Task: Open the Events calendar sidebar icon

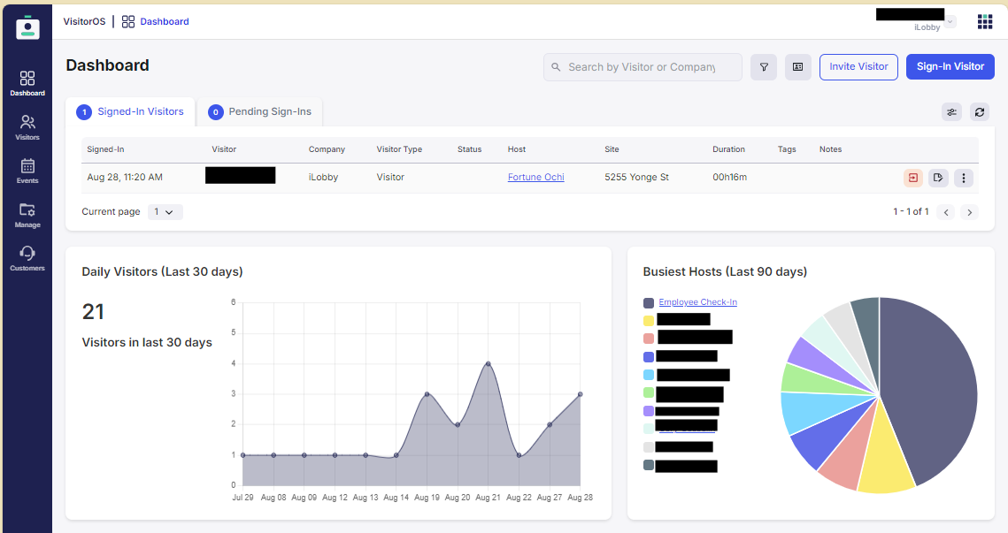Action: click(x=27, y=171)
